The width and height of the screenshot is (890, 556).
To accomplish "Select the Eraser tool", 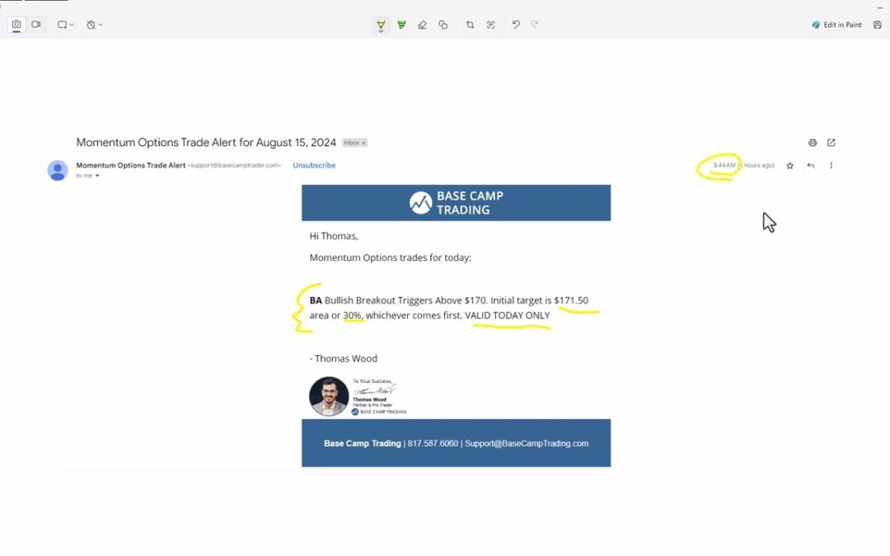I will pyautogui.click(x=422, y=25).
